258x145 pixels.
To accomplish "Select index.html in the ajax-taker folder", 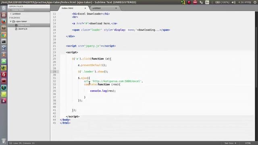I will point(29,25).
